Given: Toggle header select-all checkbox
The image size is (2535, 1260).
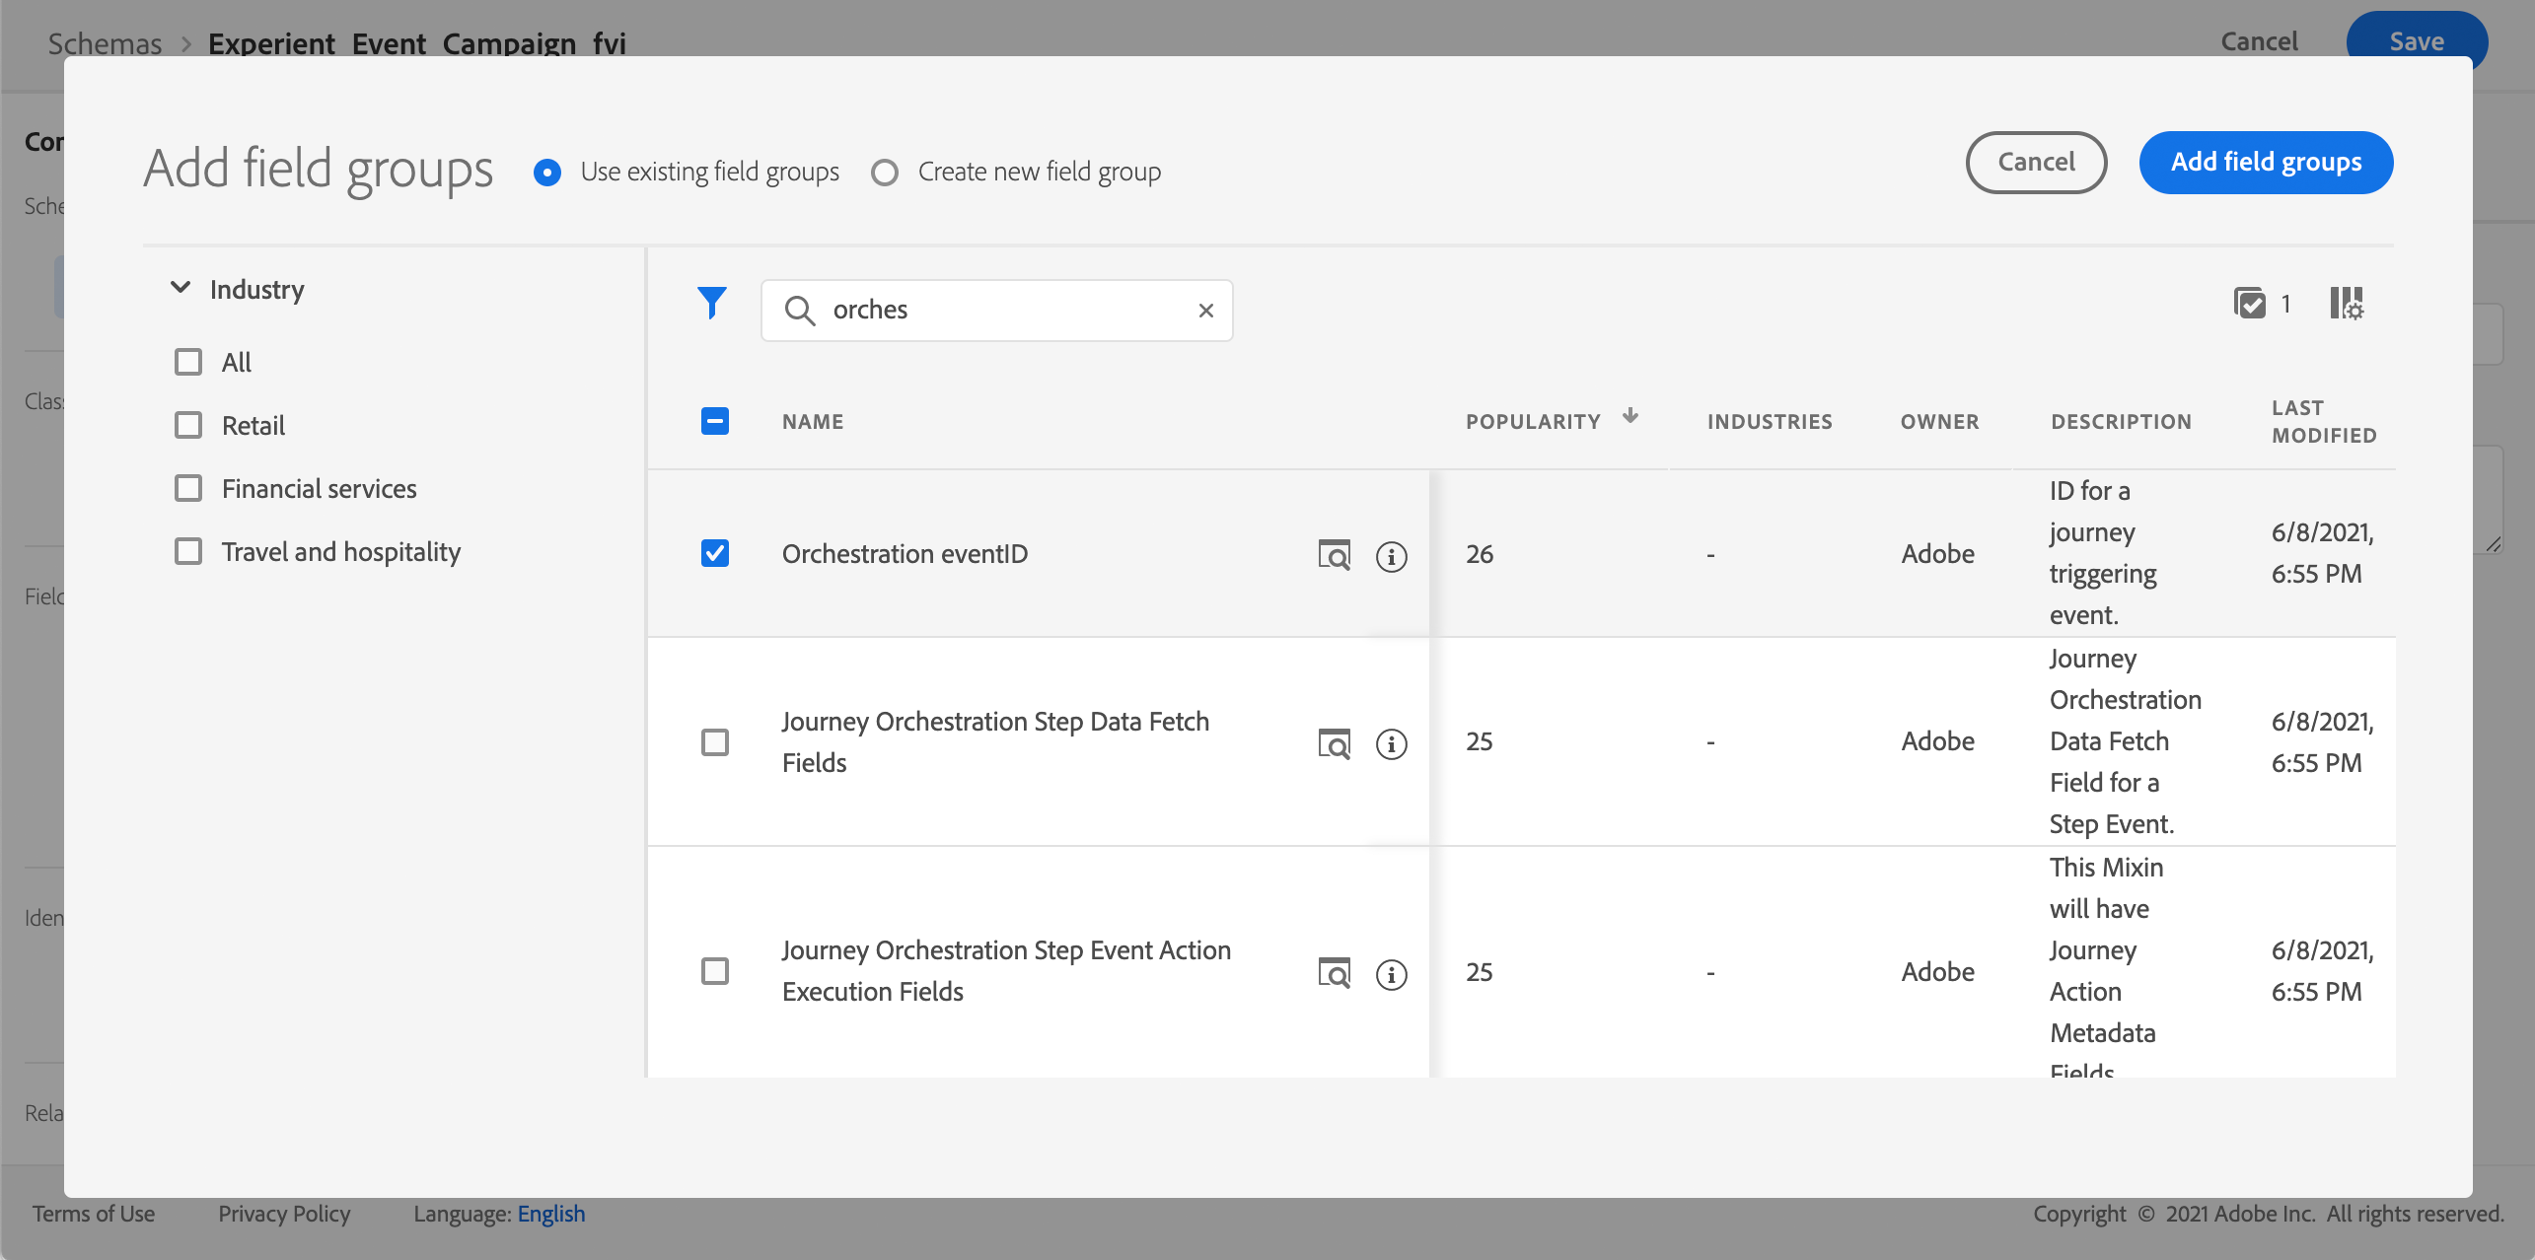Looking at the screenshot, I should pos(715,421).
